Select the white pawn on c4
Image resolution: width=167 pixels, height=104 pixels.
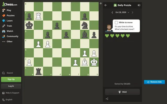click(x=48, y=44)
